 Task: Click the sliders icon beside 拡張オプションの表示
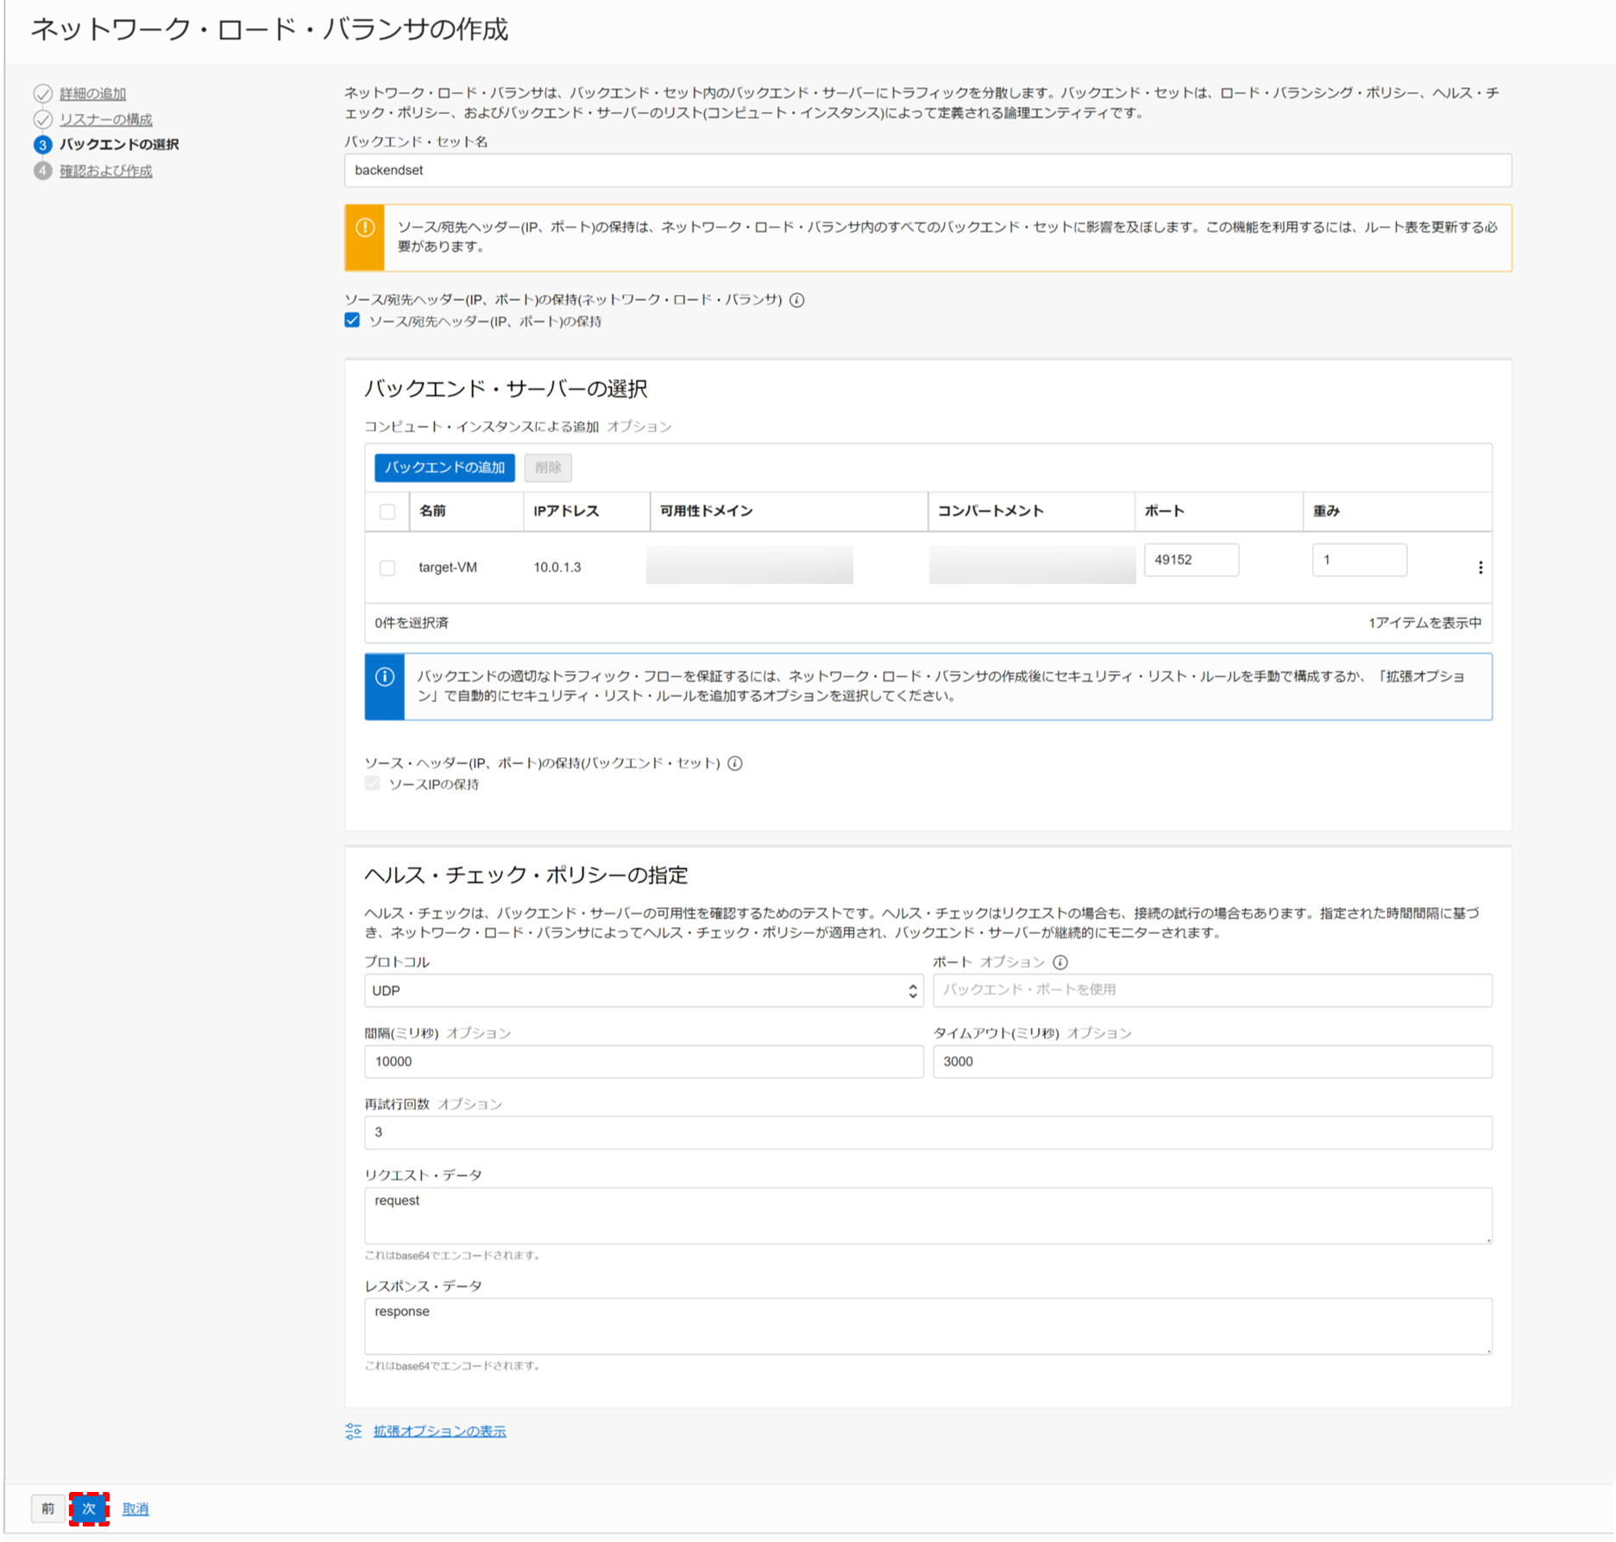tap(354, 1432)
